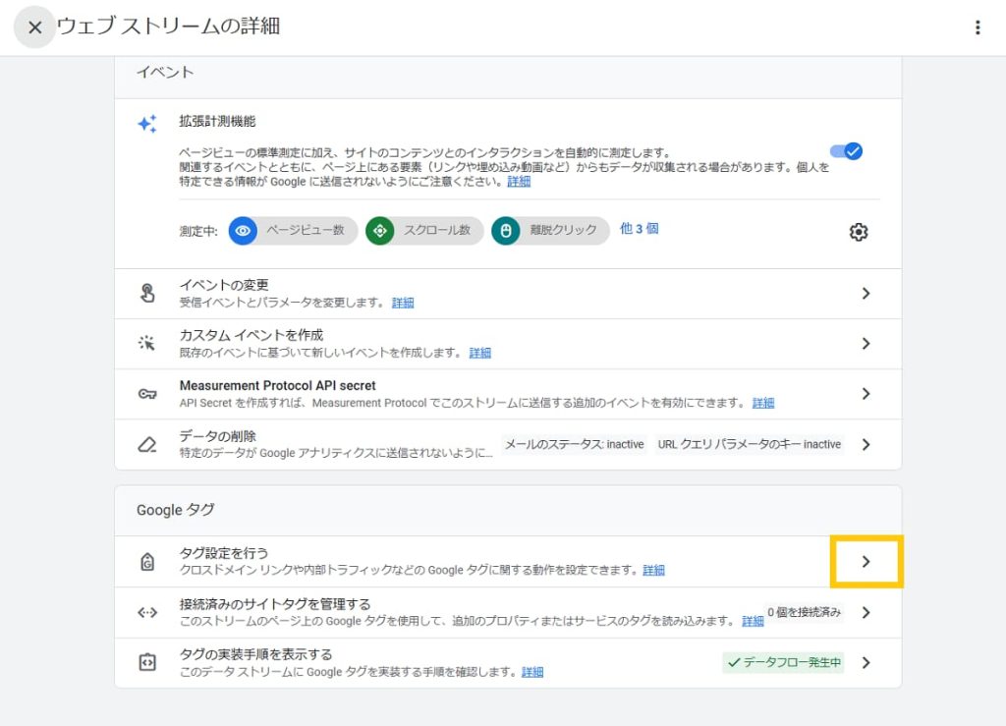Close the web stream details panel
1006x726 pixels.
(x=34, y=28)
